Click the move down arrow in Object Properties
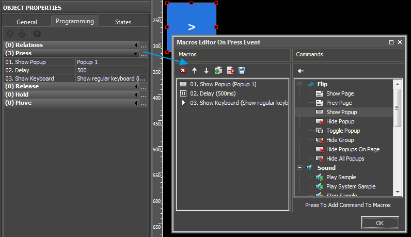The image size is (411, 237). 22,34
